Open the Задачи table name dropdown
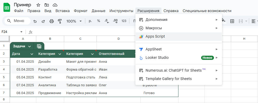Viewport: 258px width, 103px height. pos(29,47)
